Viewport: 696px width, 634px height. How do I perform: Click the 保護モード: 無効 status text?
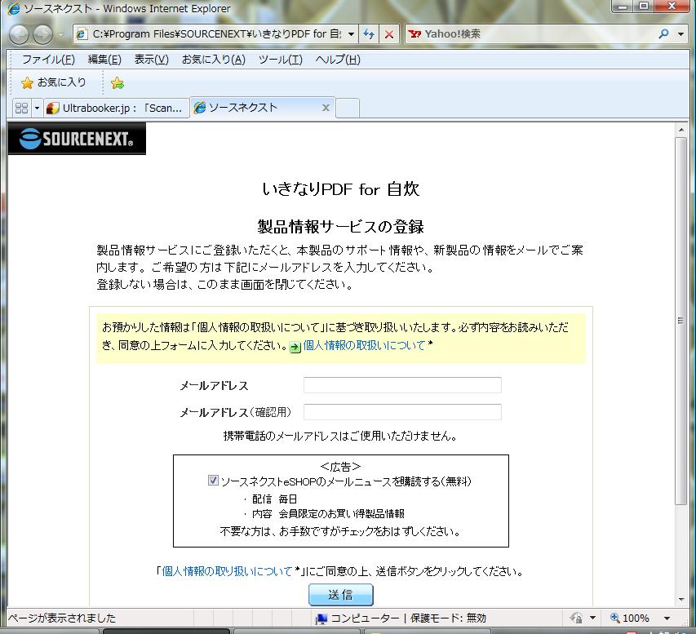pos(448,618)
